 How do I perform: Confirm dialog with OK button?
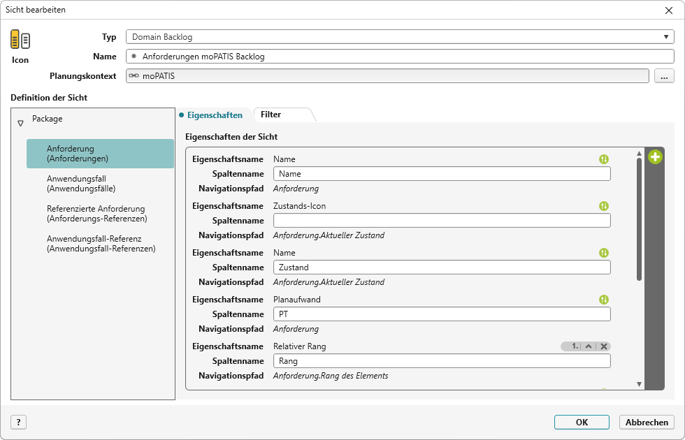[x=581, y=422]
